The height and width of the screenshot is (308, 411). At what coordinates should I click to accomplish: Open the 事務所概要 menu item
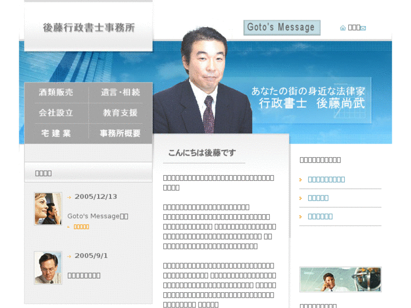120,133
